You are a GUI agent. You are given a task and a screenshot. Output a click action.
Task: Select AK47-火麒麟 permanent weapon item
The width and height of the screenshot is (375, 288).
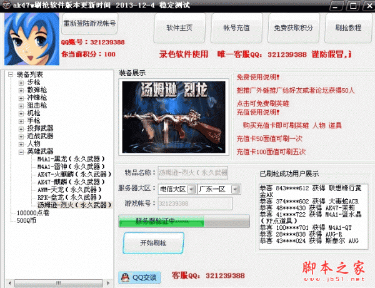pyautogui.click(x=74, y=174)
